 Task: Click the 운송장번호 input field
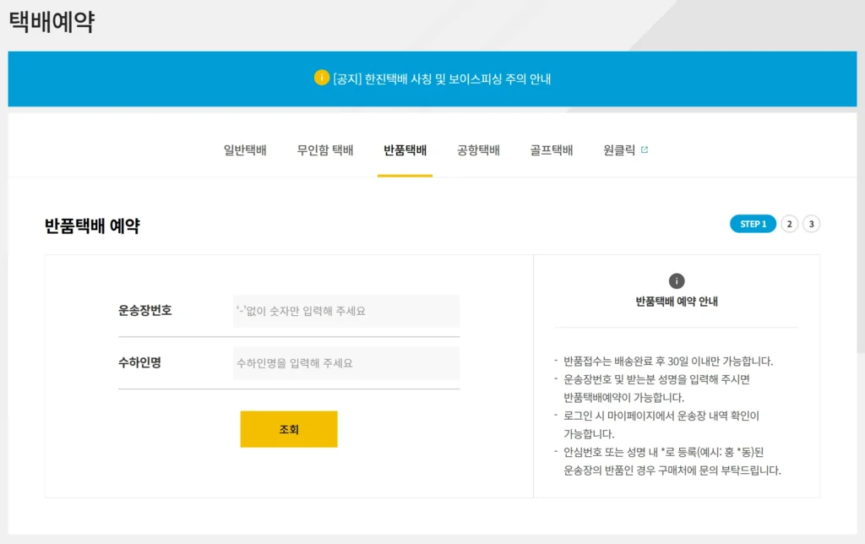pyautogui.click(x=345, y=311)
